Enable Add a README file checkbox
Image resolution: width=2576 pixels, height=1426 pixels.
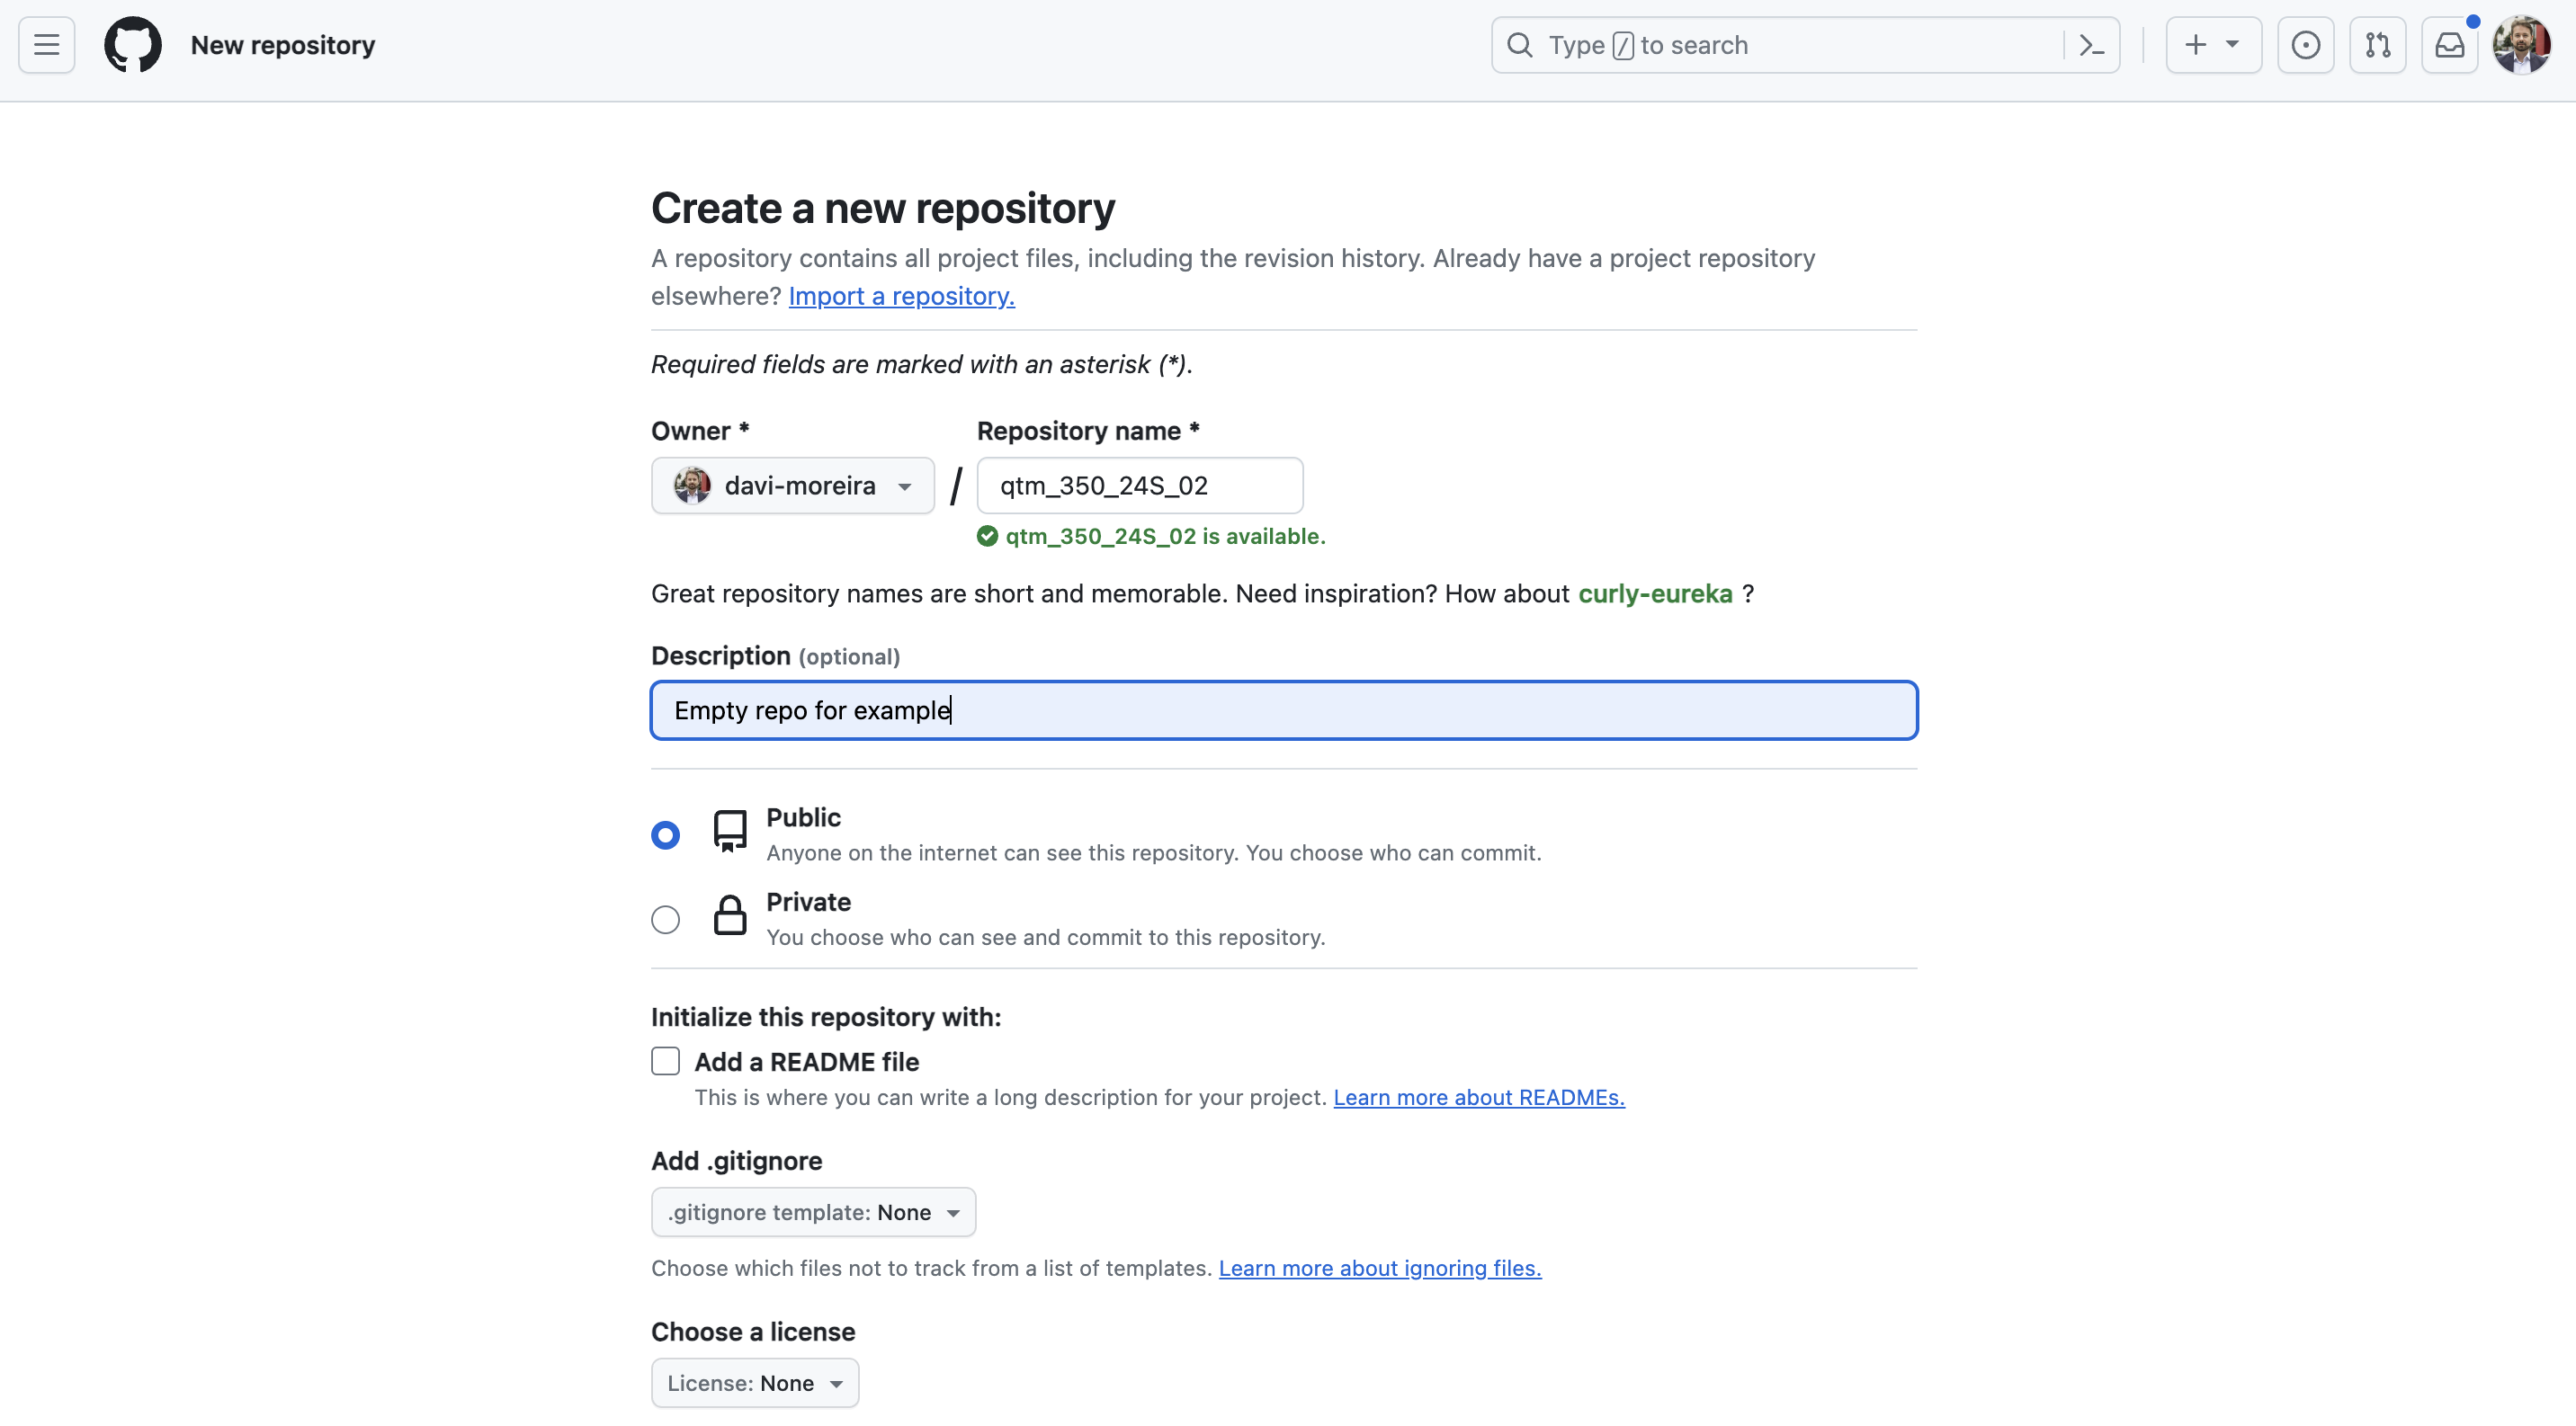pos(665,1061)
